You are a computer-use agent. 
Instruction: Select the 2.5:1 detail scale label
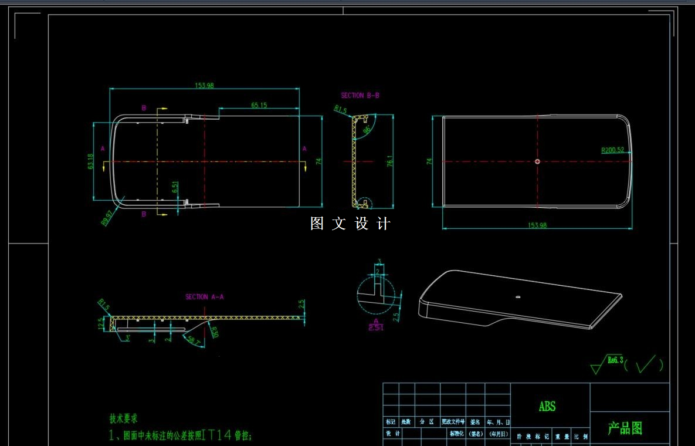click(376, 327)
